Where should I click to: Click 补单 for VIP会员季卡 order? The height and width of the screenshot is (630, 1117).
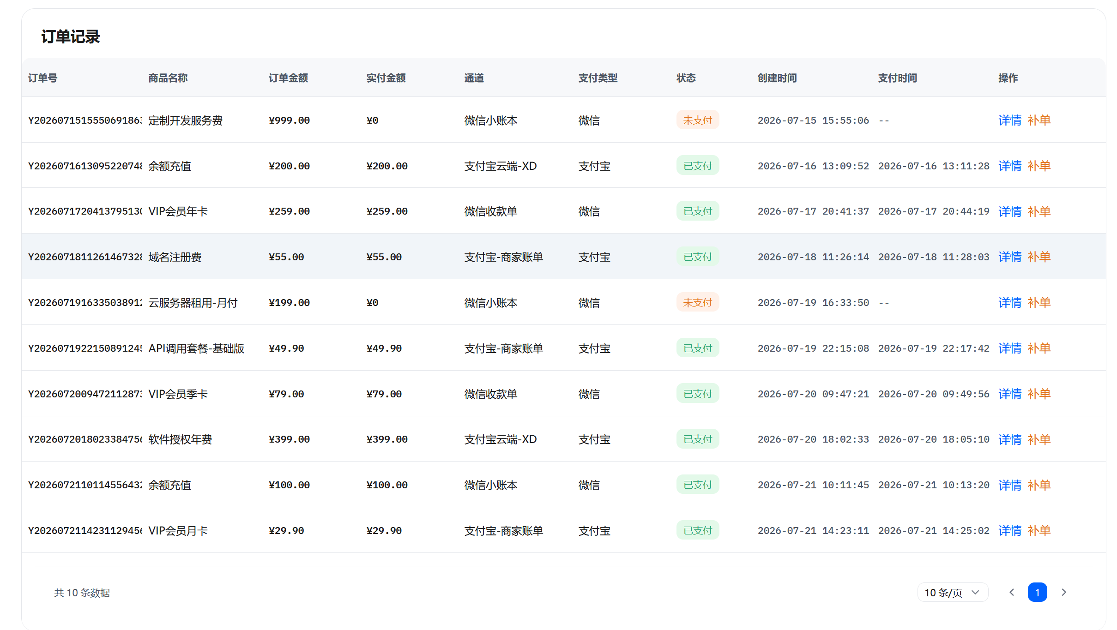point(1039,394)
